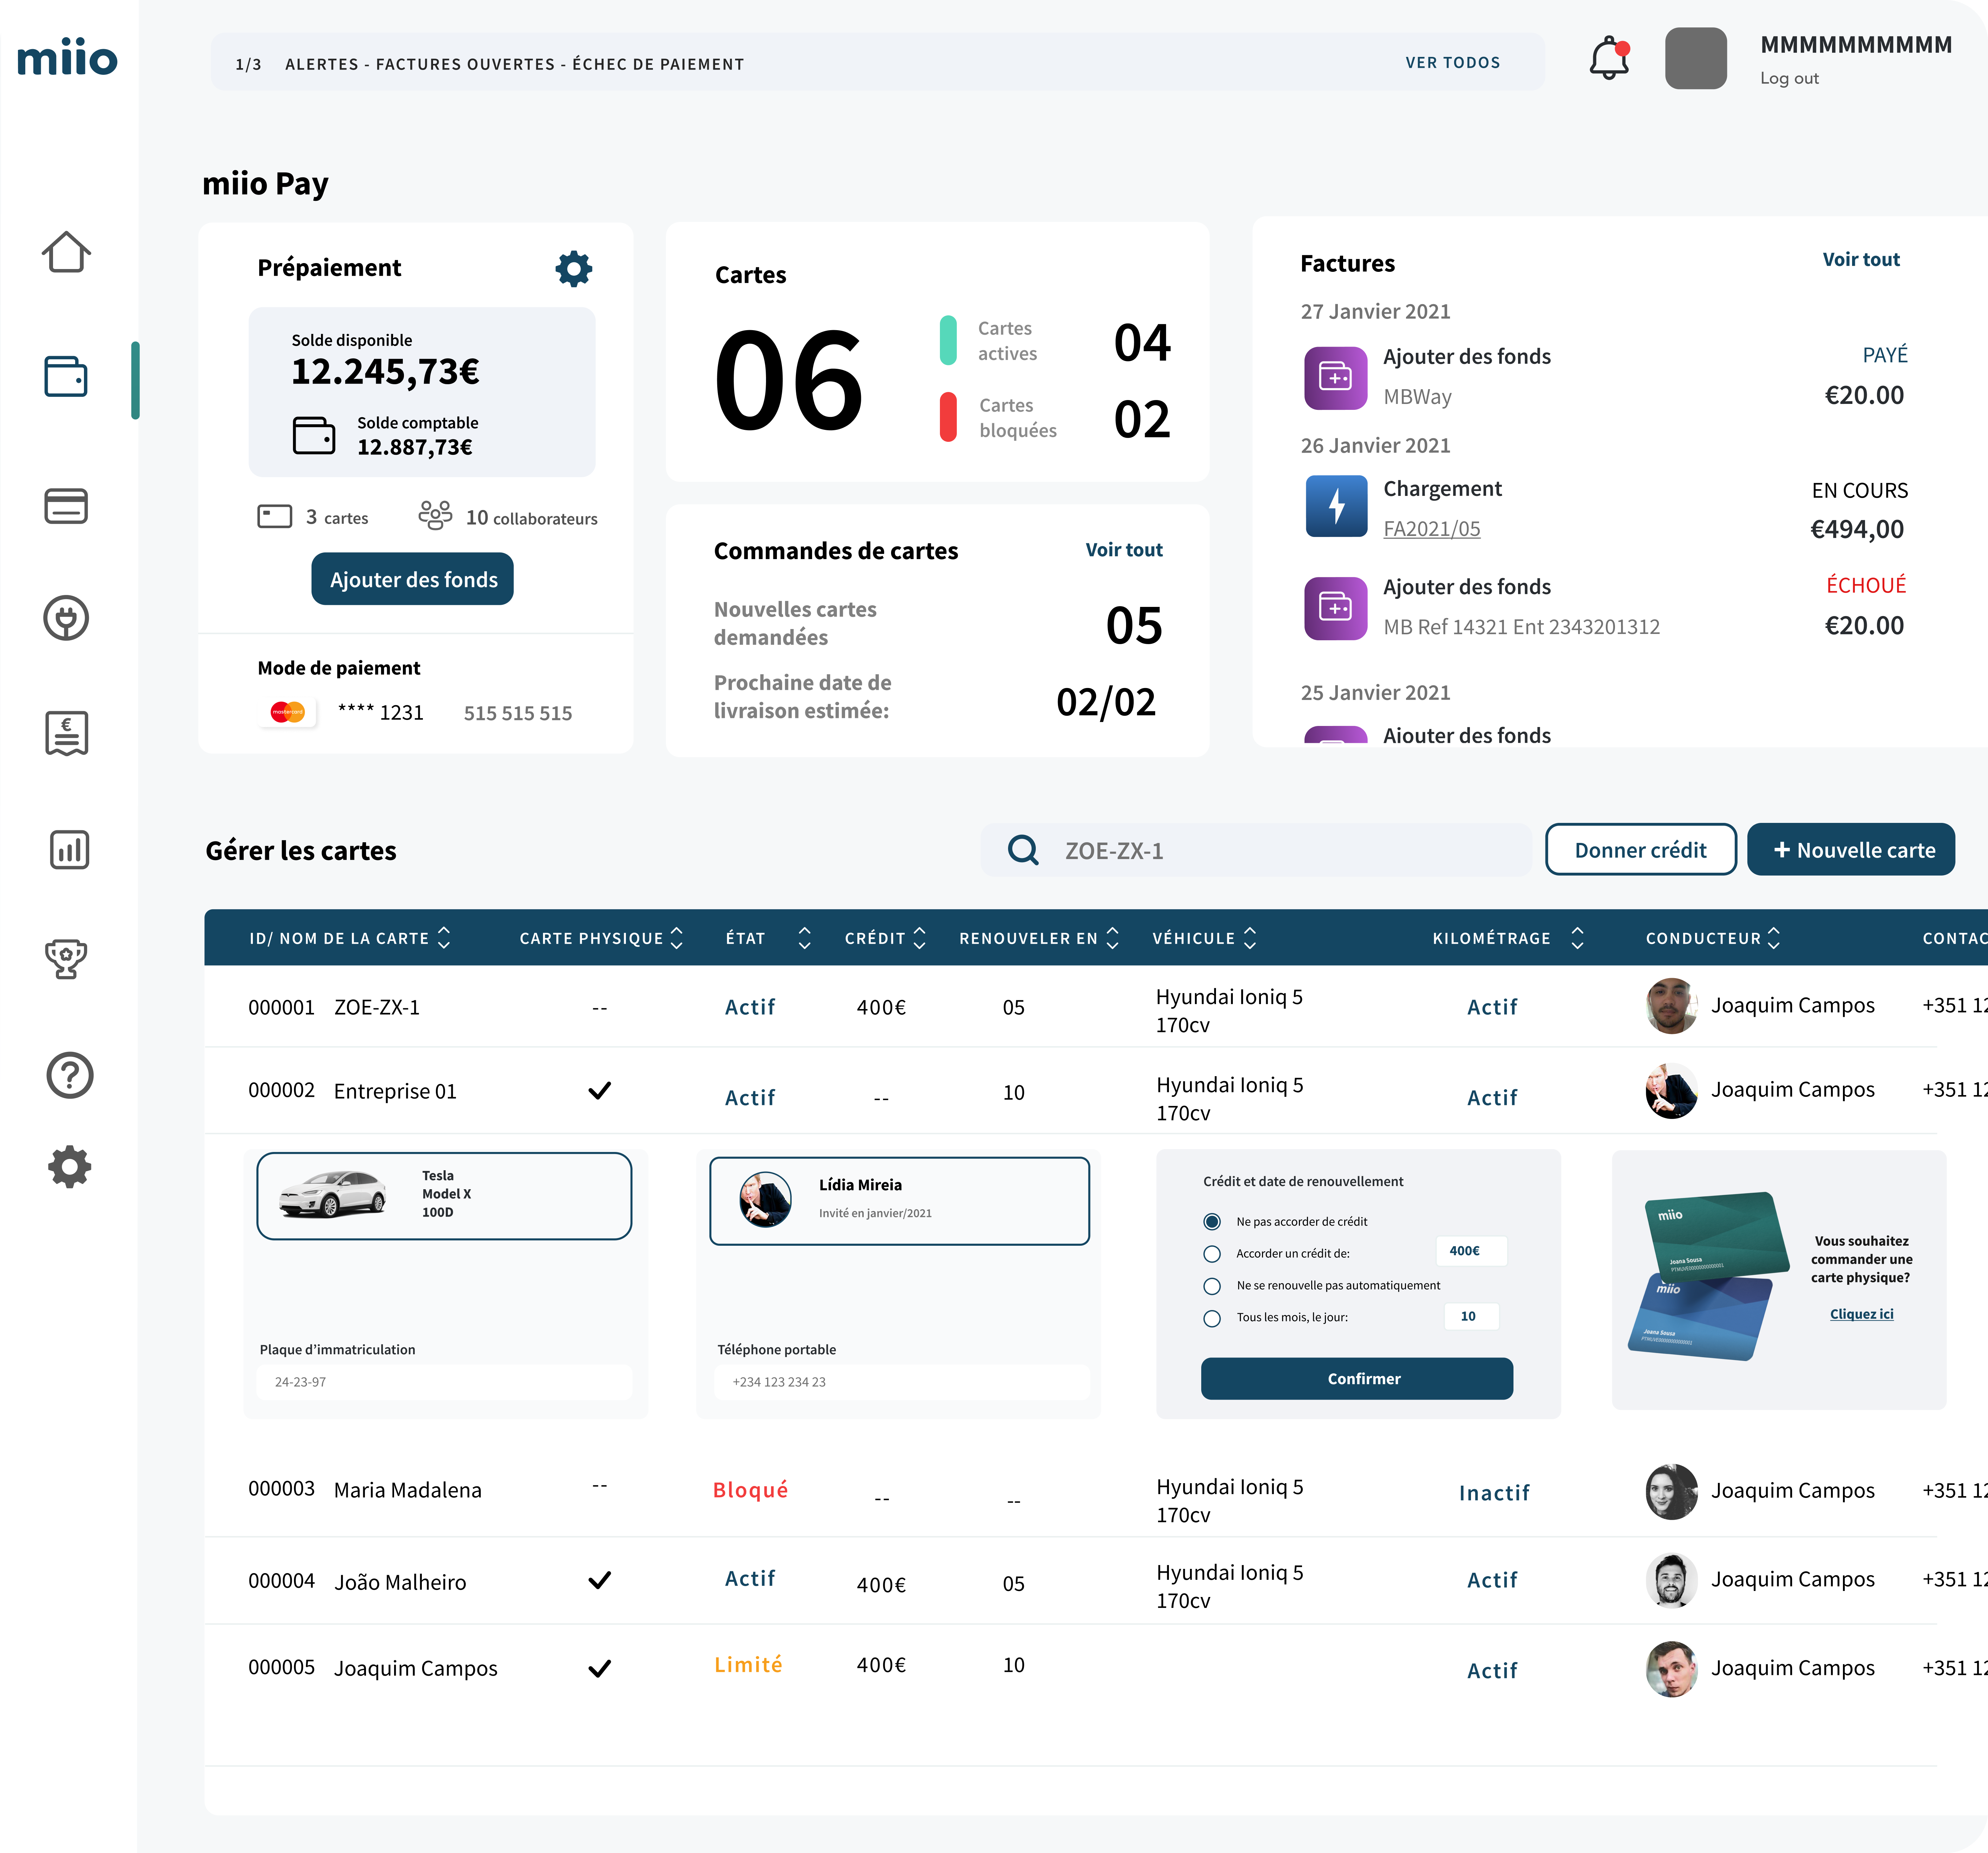This screenshot has width=1988, height=1853.
Task: Click the green Cartes actives indicator
Action: [948, 340]
